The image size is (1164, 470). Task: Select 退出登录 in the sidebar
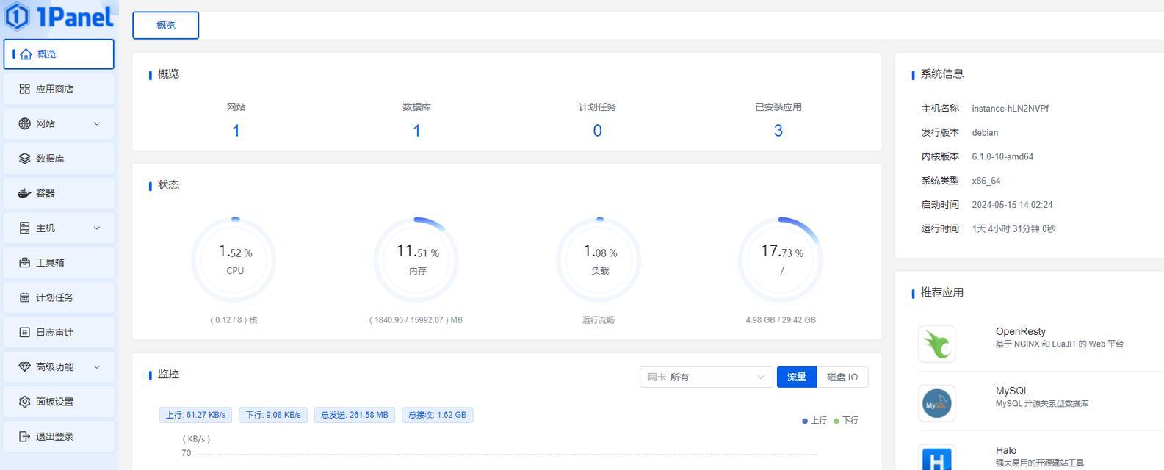point(59,436)
